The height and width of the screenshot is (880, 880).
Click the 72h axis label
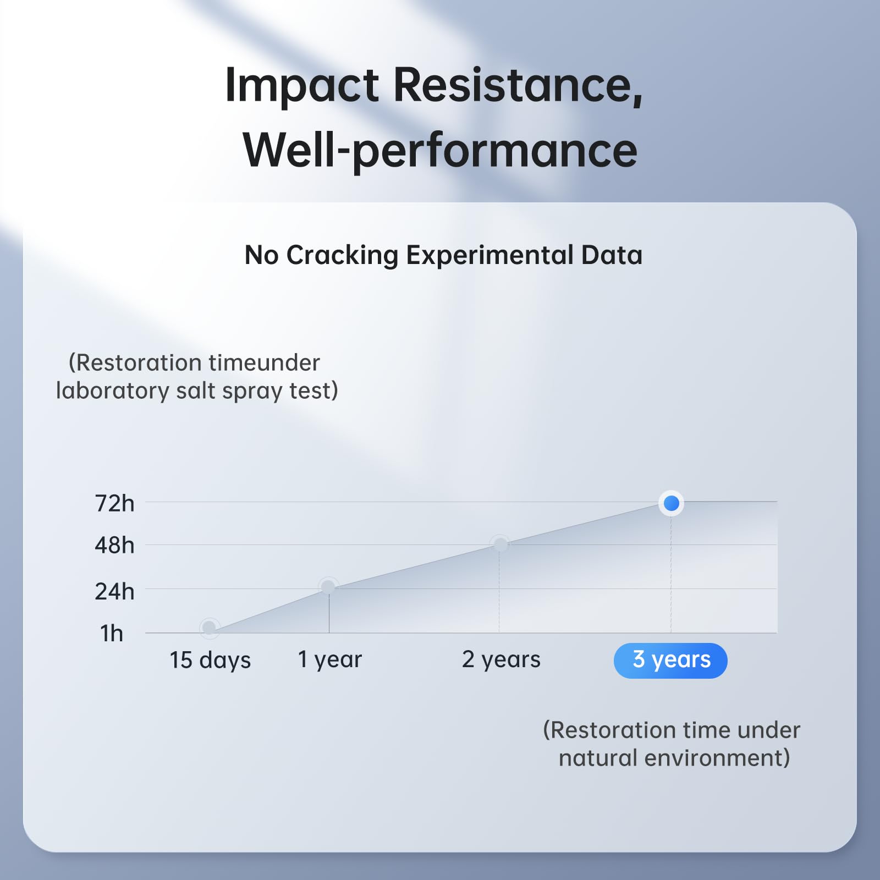click(x=114, y=503)
